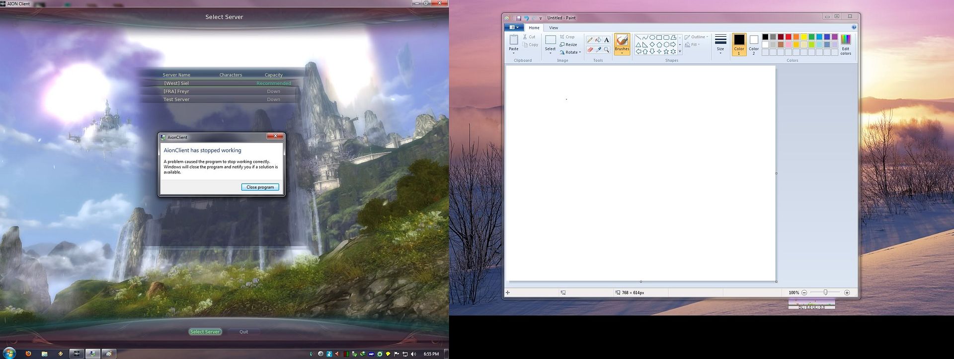This screenshot has width=954, height=359.
Task: Click Close program in AionClient error dialog
Action: 260,187
